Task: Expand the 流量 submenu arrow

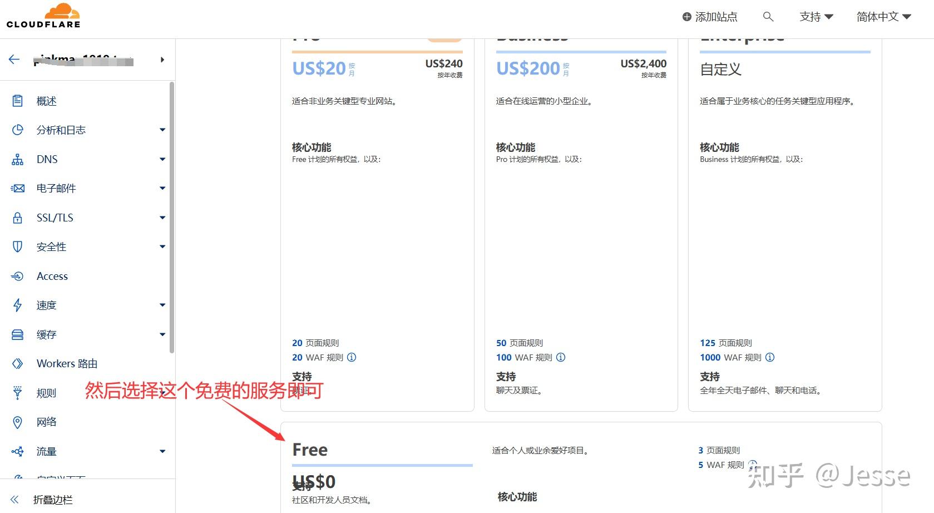Action: tap(162, 451)
